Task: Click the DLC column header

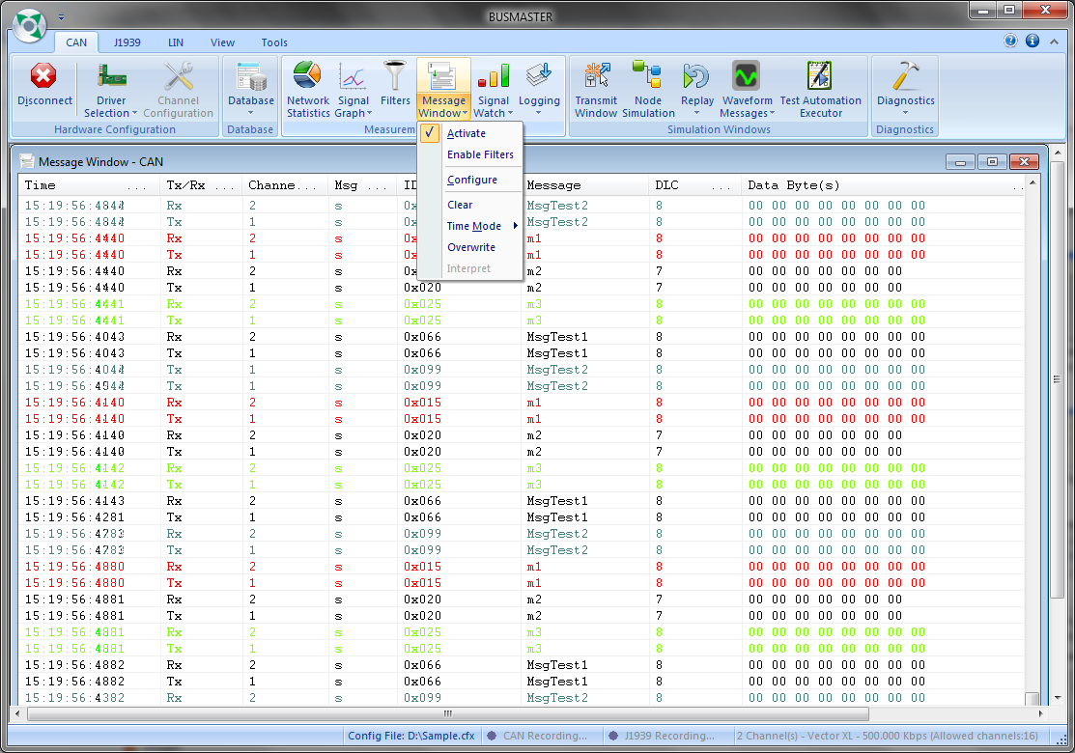Action: [x=694, y=185]
